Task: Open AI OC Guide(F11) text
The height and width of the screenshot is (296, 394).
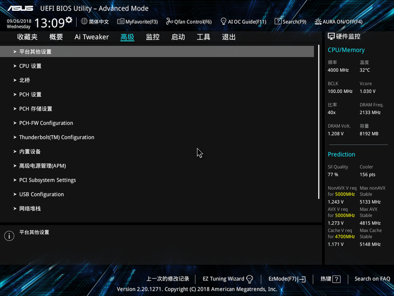Action: click(247, 22)
